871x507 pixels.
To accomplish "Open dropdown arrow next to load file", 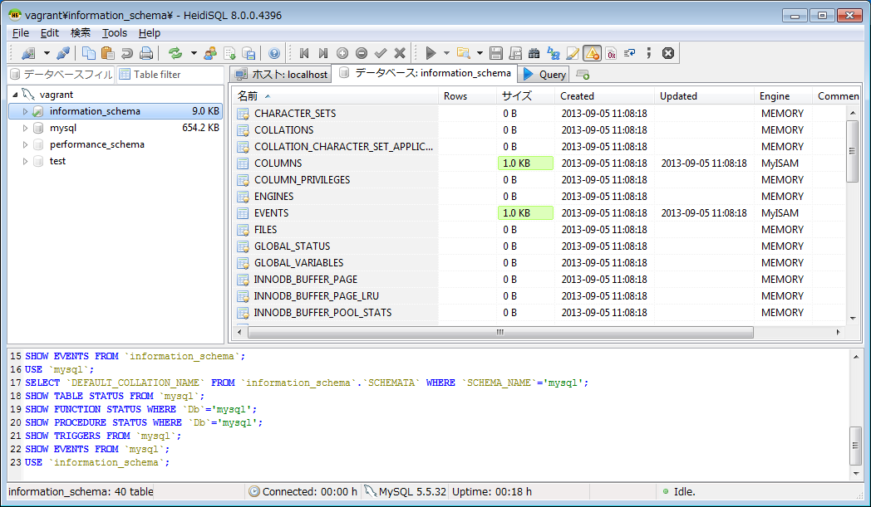I will point(480,53).
